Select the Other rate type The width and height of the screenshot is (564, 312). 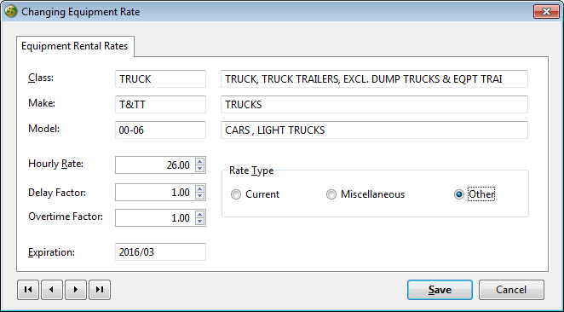[x=475, y=194]
